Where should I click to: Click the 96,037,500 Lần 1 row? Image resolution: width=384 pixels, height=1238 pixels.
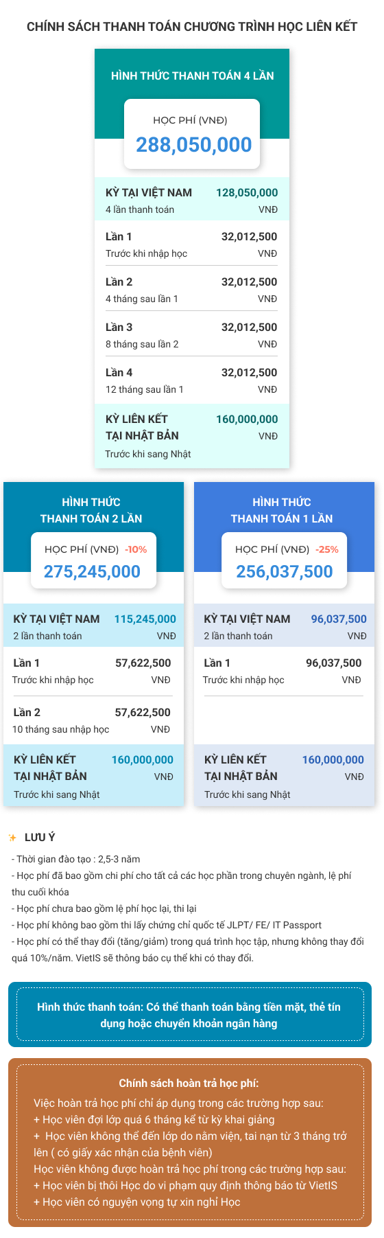[x=285, y=671]
